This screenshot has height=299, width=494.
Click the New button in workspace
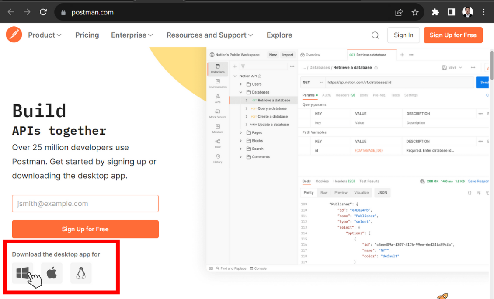[x=273, y=55]
